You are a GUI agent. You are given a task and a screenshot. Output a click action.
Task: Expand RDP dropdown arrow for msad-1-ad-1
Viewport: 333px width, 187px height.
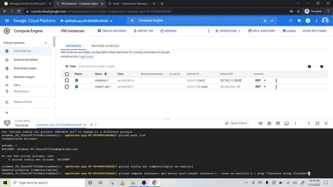pos(265,87)
